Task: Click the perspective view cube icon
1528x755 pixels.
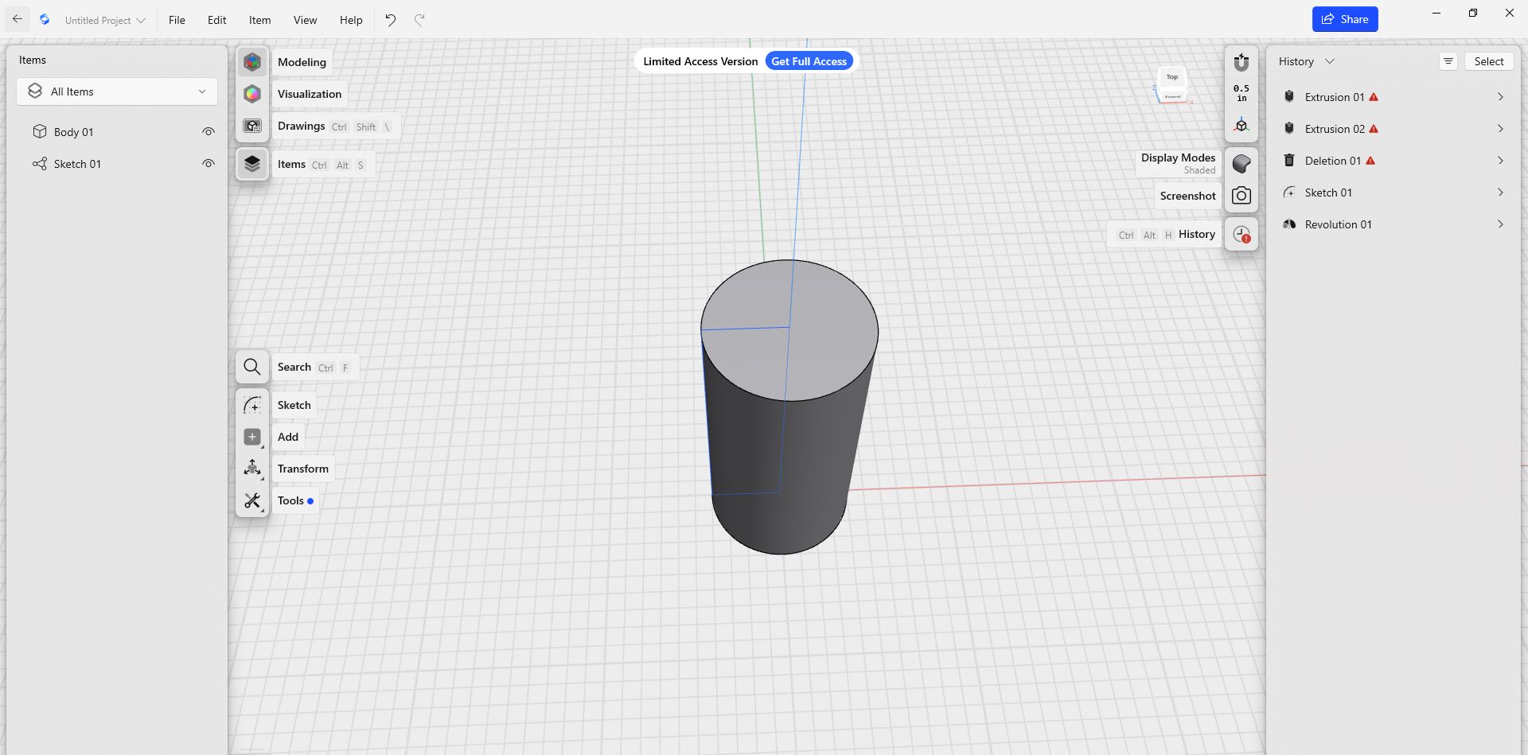Action: (x=1241, y=126)
